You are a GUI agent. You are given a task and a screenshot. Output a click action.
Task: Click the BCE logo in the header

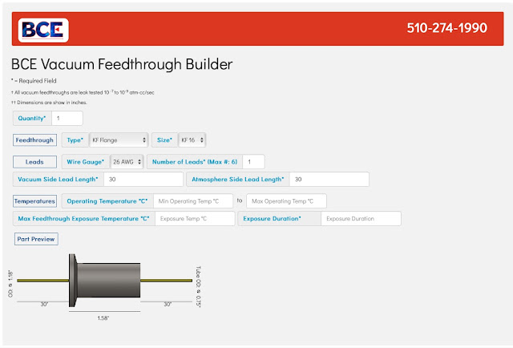(x=43, y=30)
